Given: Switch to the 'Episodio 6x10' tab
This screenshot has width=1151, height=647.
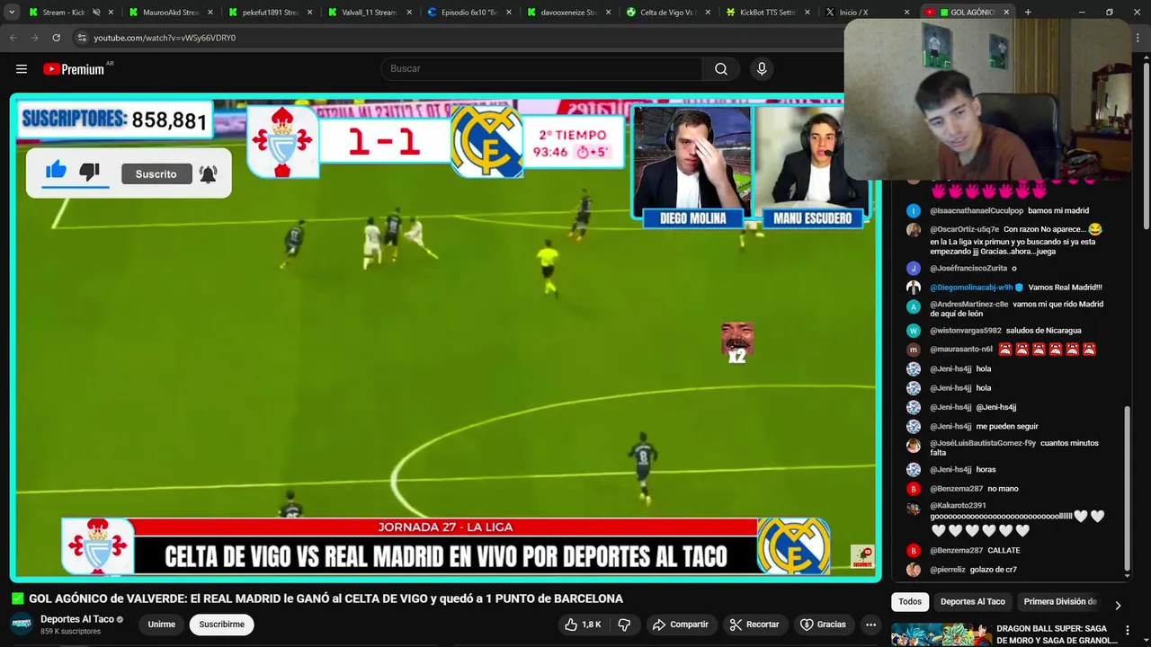Looking at the screenshot, I should point(468,13).
